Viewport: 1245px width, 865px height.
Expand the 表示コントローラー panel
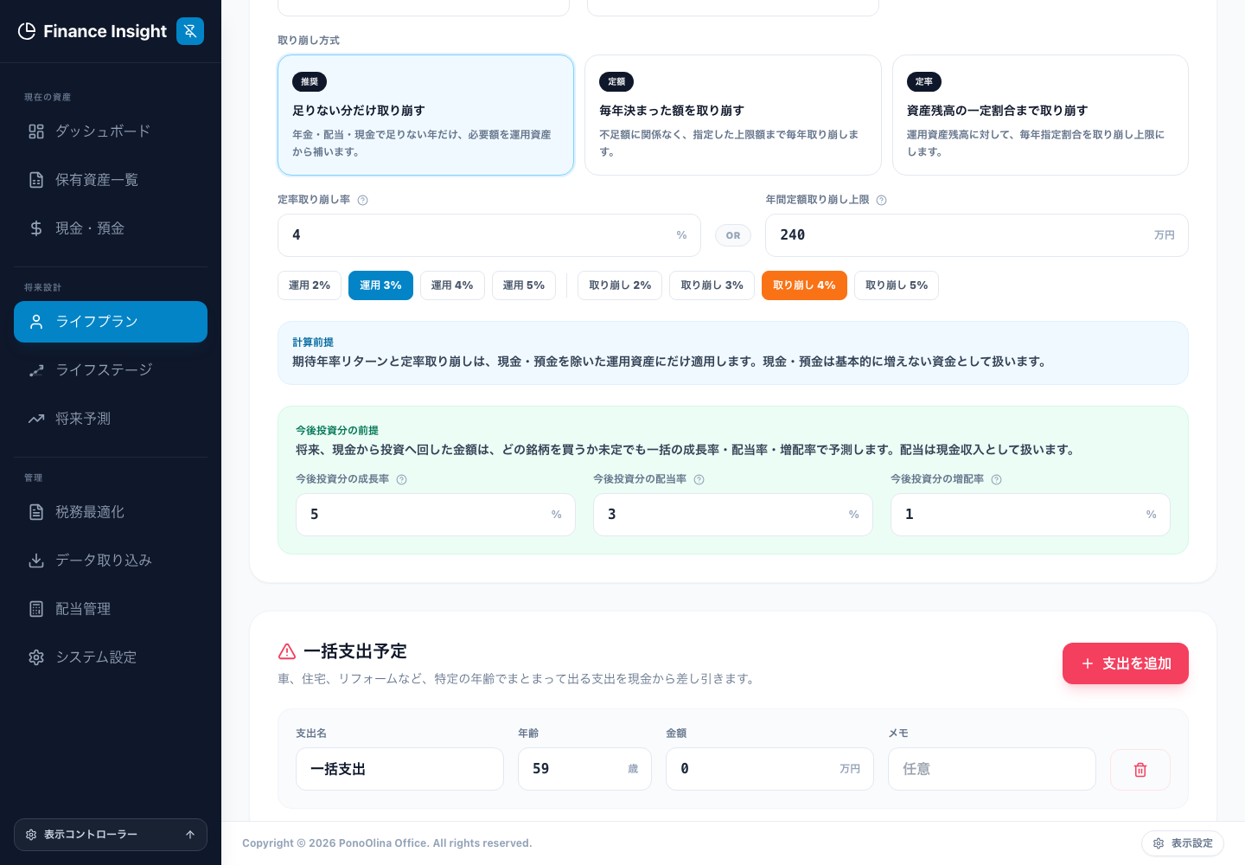click(111, 835)
